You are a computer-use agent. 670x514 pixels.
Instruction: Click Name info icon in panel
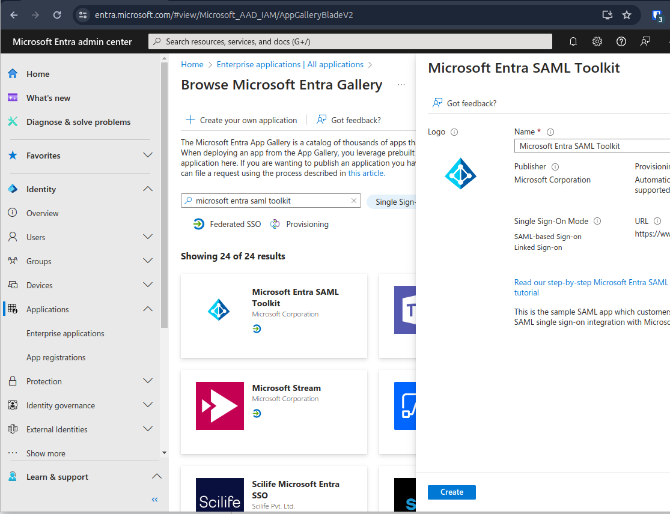[550, 132]
